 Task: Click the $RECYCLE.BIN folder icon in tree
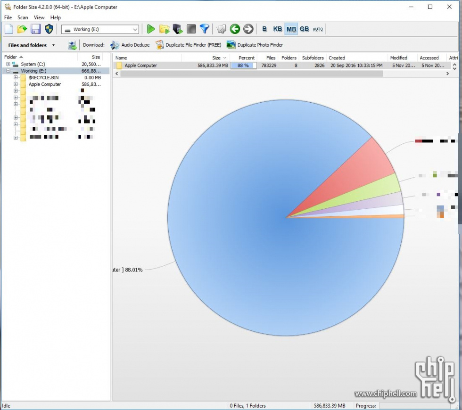tap(23, 77)
